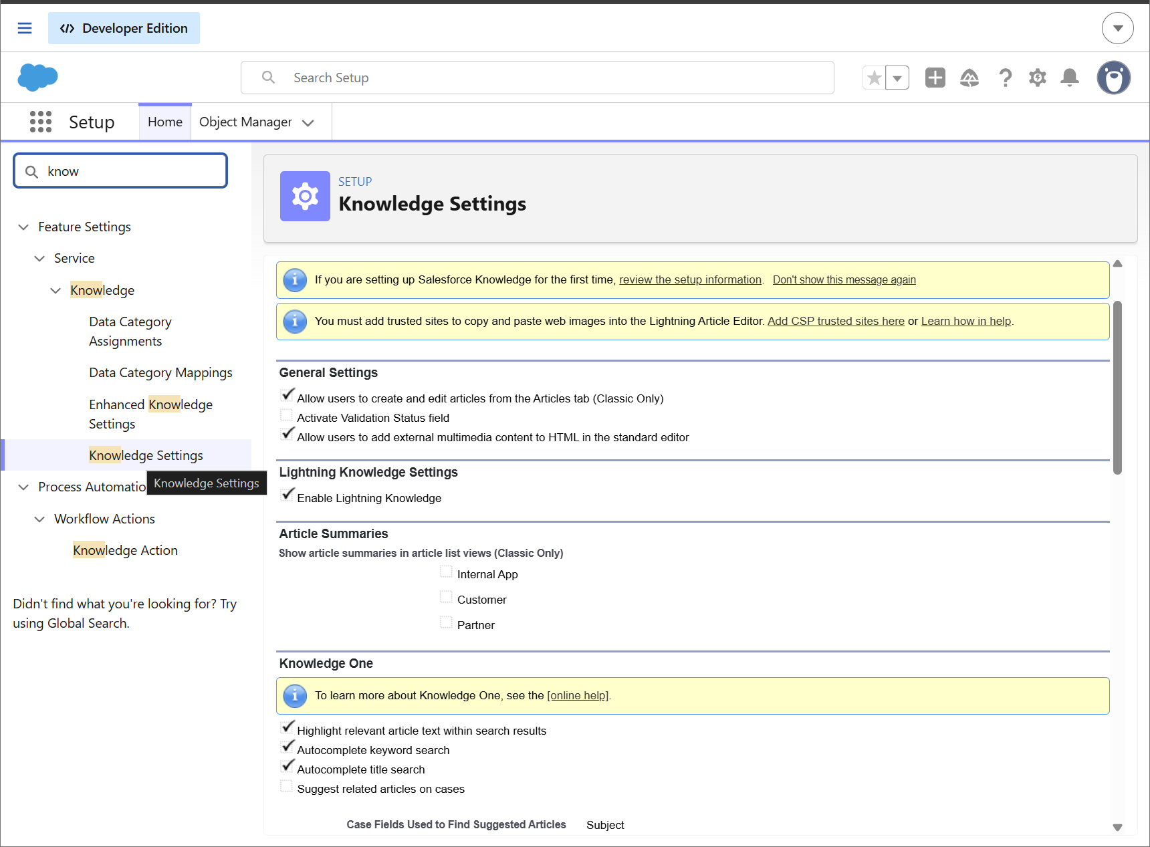
Task: Click the scroll-down arrow of content pane
Action: pyautogui.click(x=1117, y=828)
